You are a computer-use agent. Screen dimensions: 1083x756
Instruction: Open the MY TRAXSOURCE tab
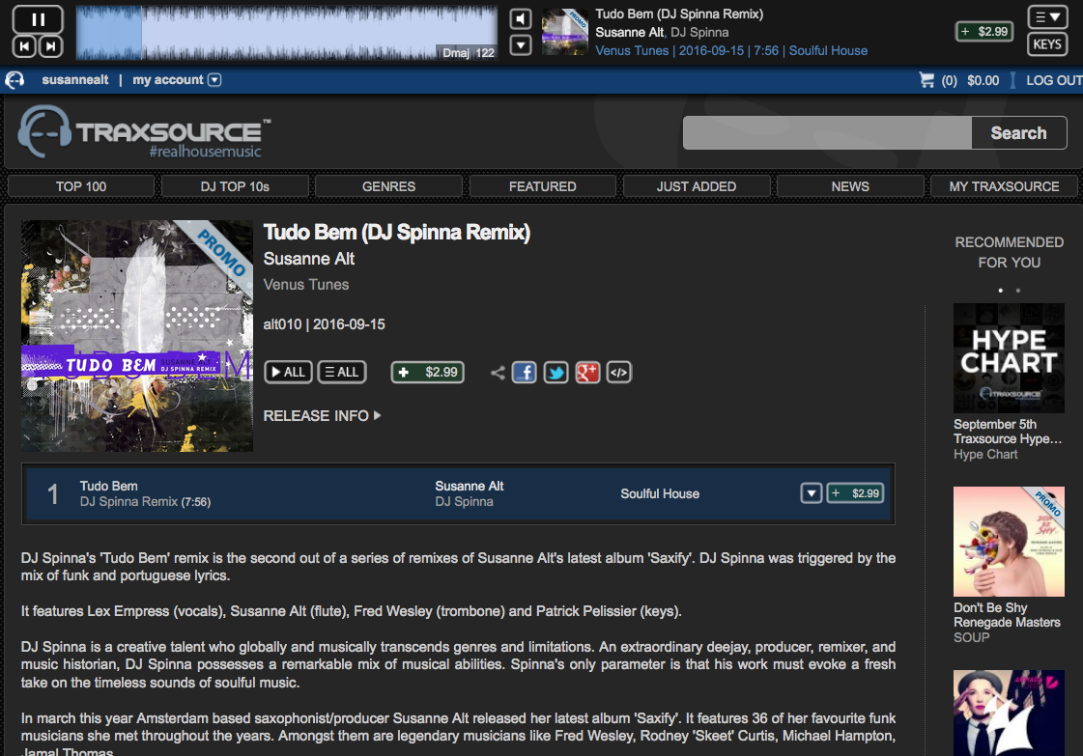1004,186
